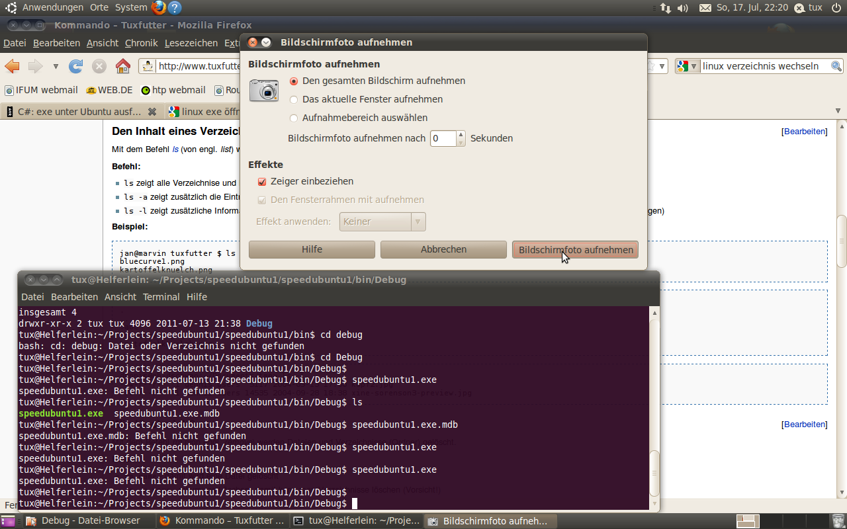847x529 pixels.
Task: Open the network connection indicator
Action: [x=665, y=8]
